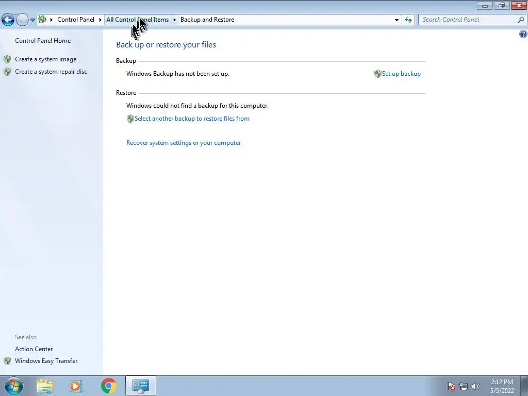Open the recent pages dropdown arrow
The width and height of the screenshot is (528, 396).
[32, 20]
